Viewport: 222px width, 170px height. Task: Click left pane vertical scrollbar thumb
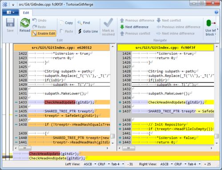(113, 136)
